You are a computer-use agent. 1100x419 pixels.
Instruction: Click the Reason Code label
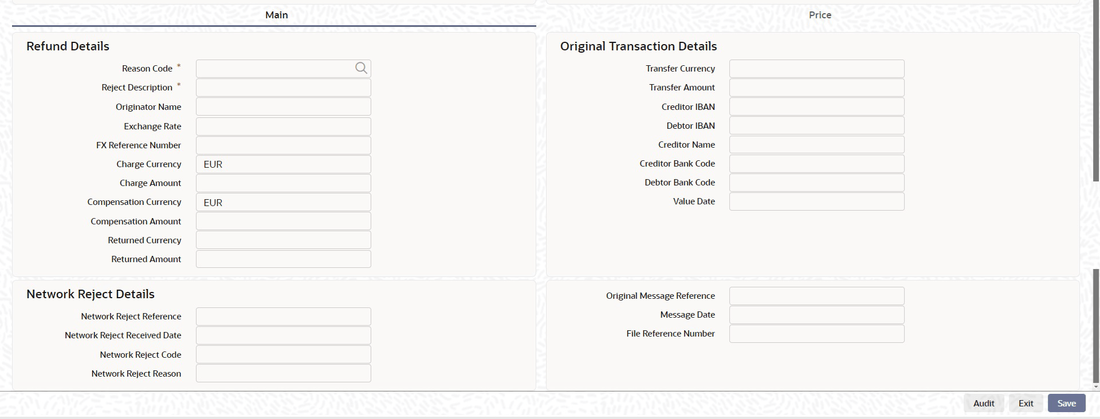pos(147,69)
